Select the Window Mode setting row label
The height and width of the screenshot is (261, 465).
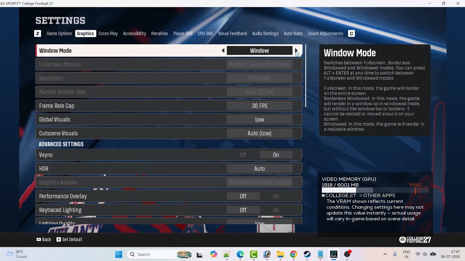click(x=55, y=51)
